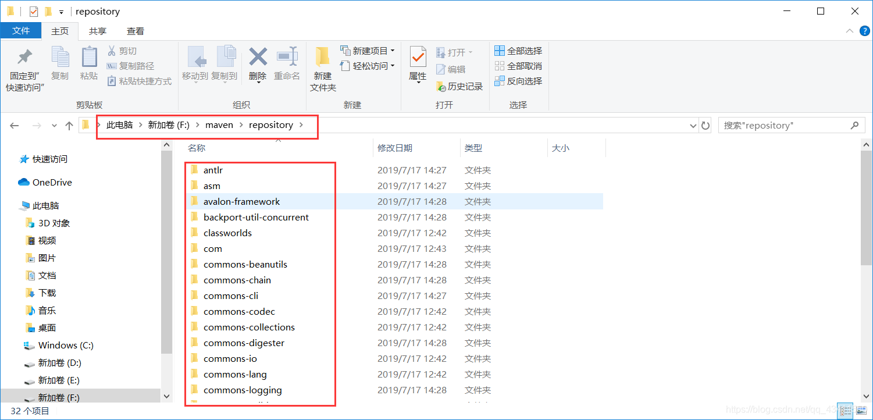873x420 pixels.
Task: Switch to the Share (共享) tab
Action: click(98, 31)
